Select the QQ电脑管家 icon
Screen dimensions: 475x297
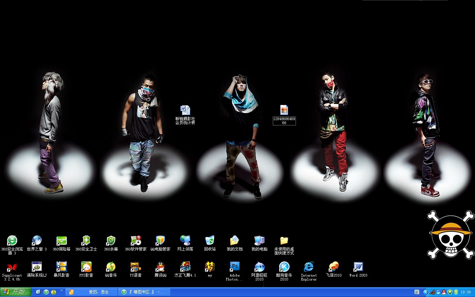tap(160, 243)
